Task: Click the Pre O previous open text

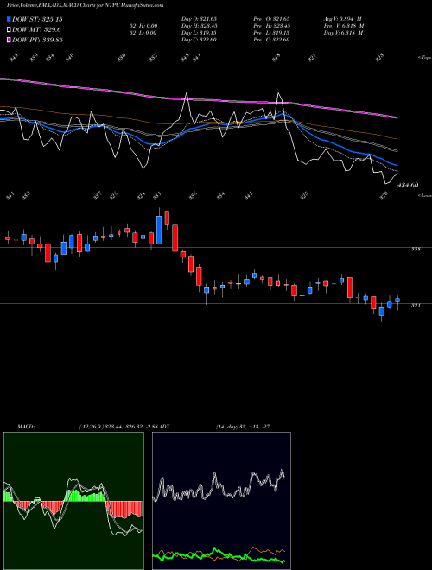Action: (x=271, y=19)
